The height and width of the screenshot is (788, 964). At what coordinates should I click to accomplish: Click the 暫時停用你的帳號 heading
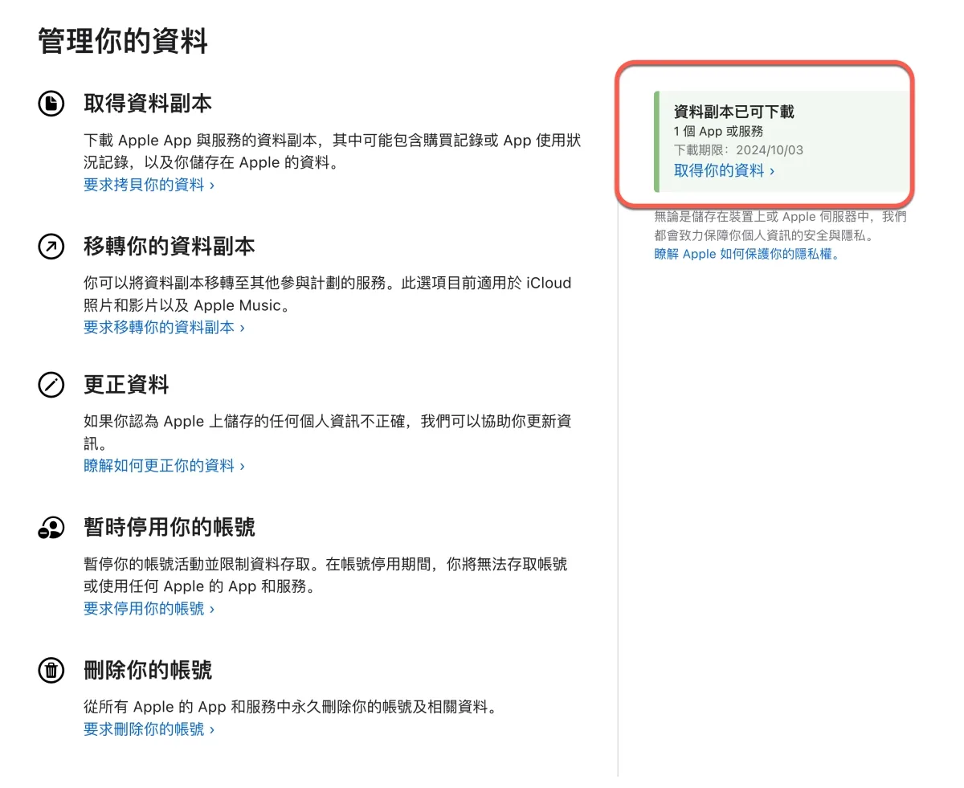[170, 528]
